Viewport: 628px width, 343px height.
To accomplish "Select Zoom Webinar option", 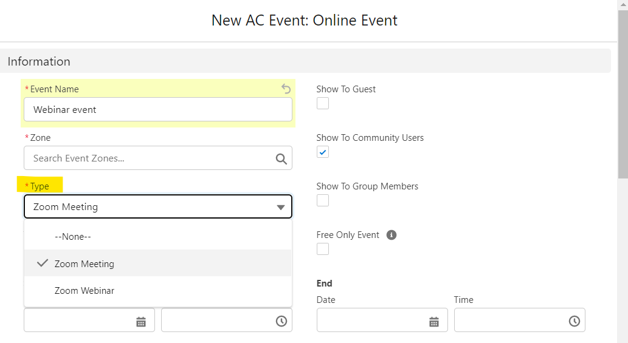I will pos(85,291).
